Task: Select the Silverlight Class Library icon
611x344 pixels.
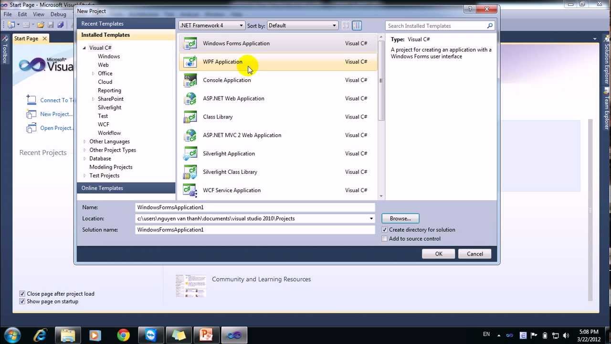Action: 190,172
